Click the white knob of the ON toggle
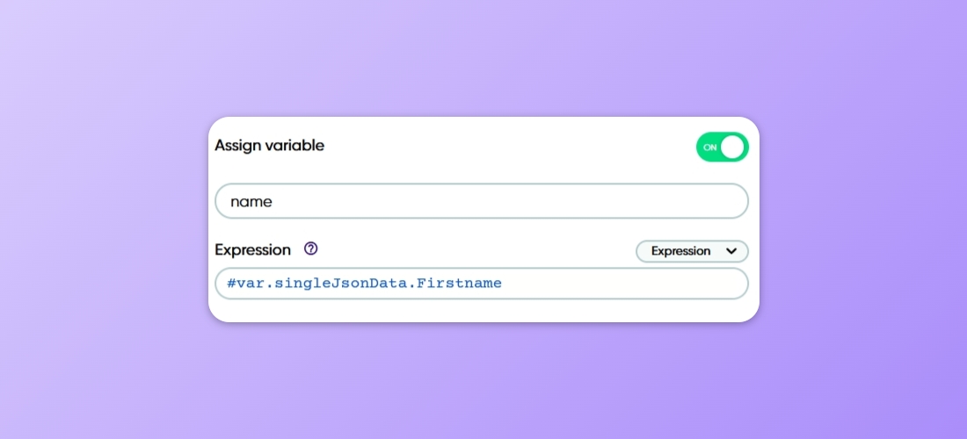The height and width of the screenshot is (439, 967). point(732,148)
